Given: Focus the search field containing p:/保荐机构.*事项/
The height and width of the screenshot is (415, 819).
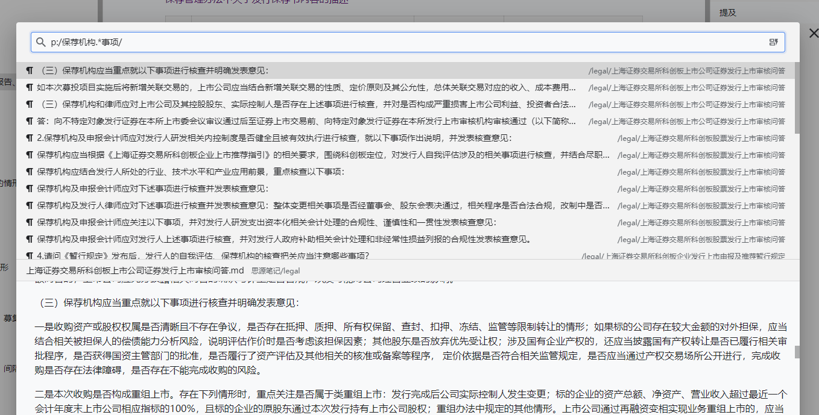Looking at the screenshot, I should (408, 42).
